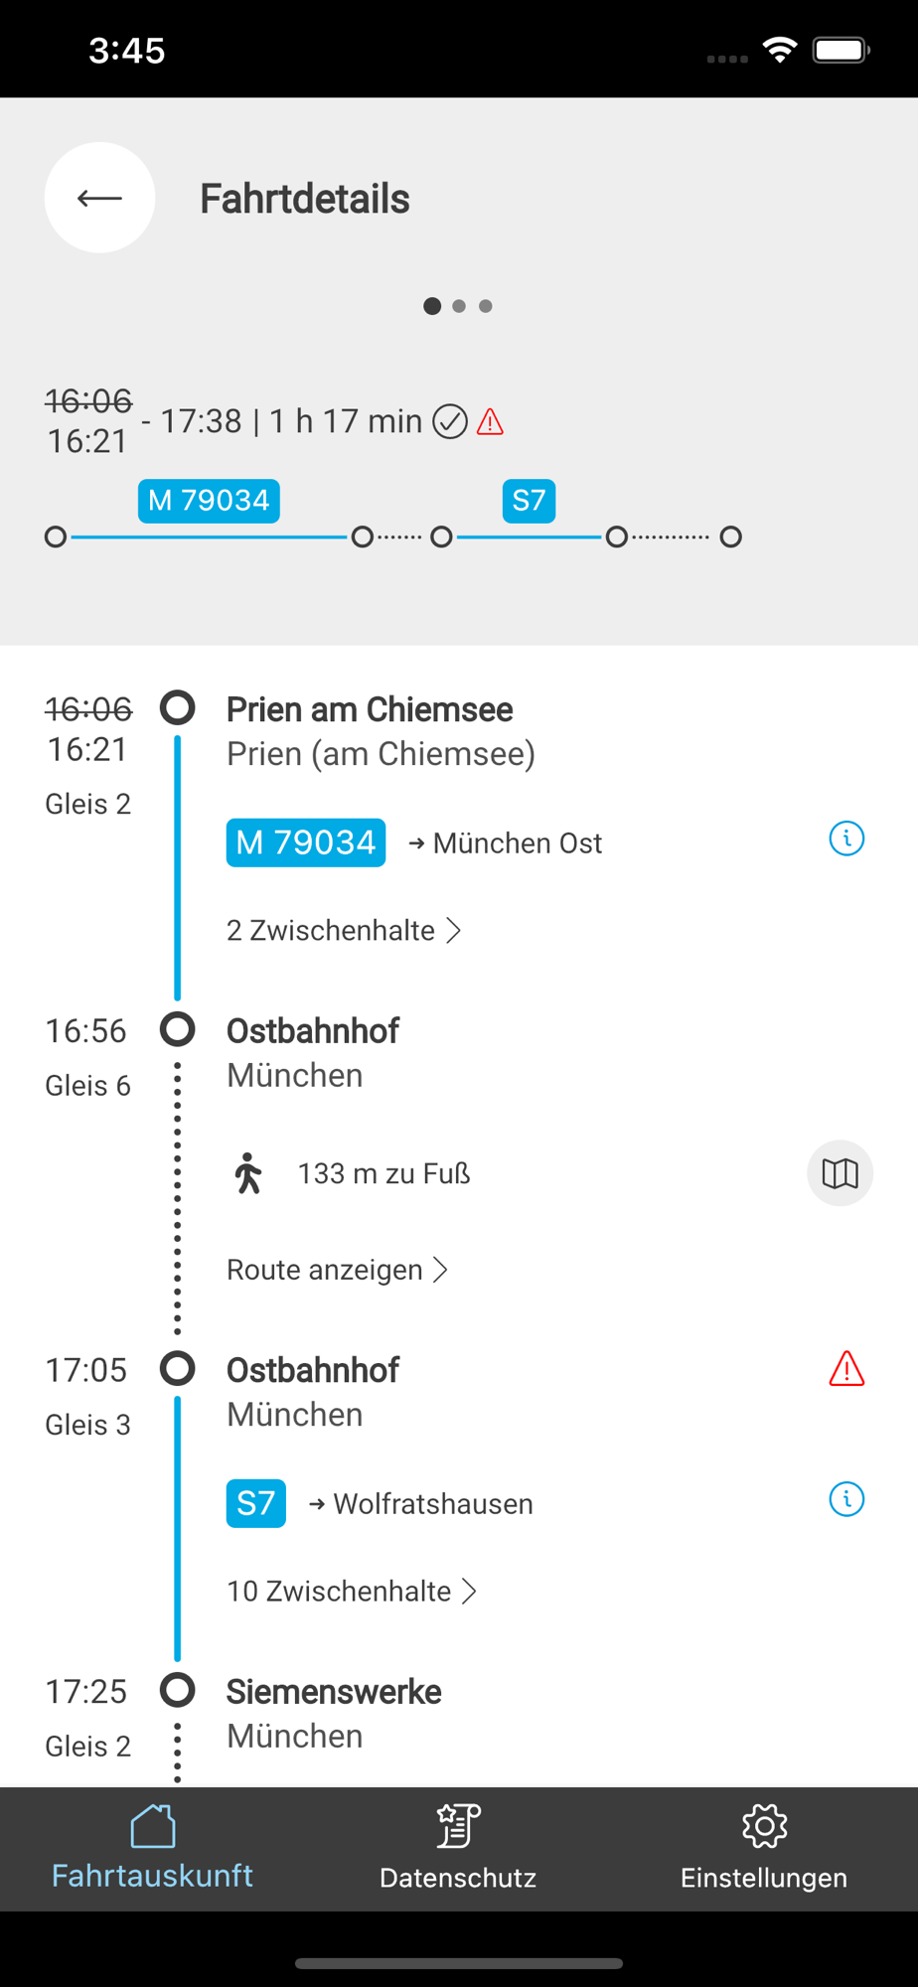Select the Siemenswerke stop entry
Image resolution: width=918 pixels, height=1987 pixels.
point(334,1692)
